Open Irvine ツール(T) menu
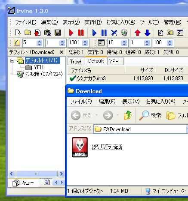 149,22
